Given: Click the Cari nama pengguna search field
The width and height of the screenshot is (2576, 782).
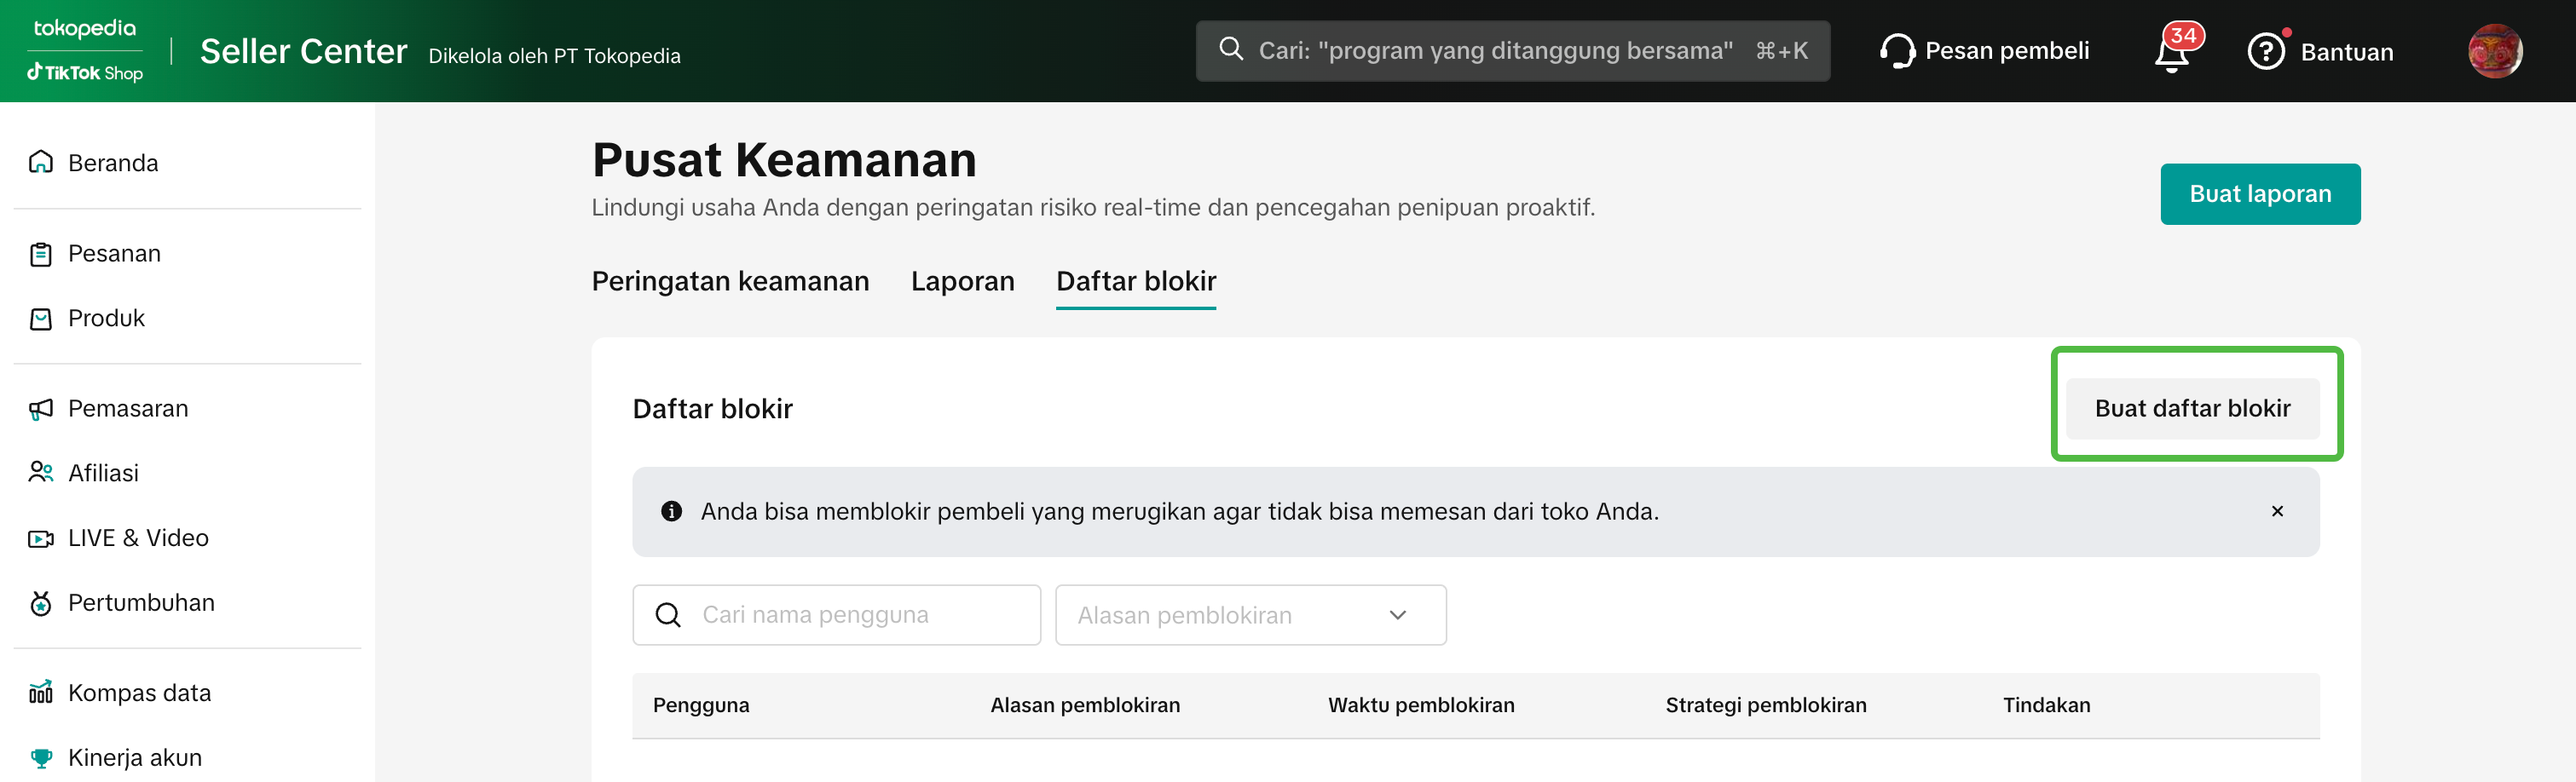Looking at the screenshot, I should (x=850, y=615).
